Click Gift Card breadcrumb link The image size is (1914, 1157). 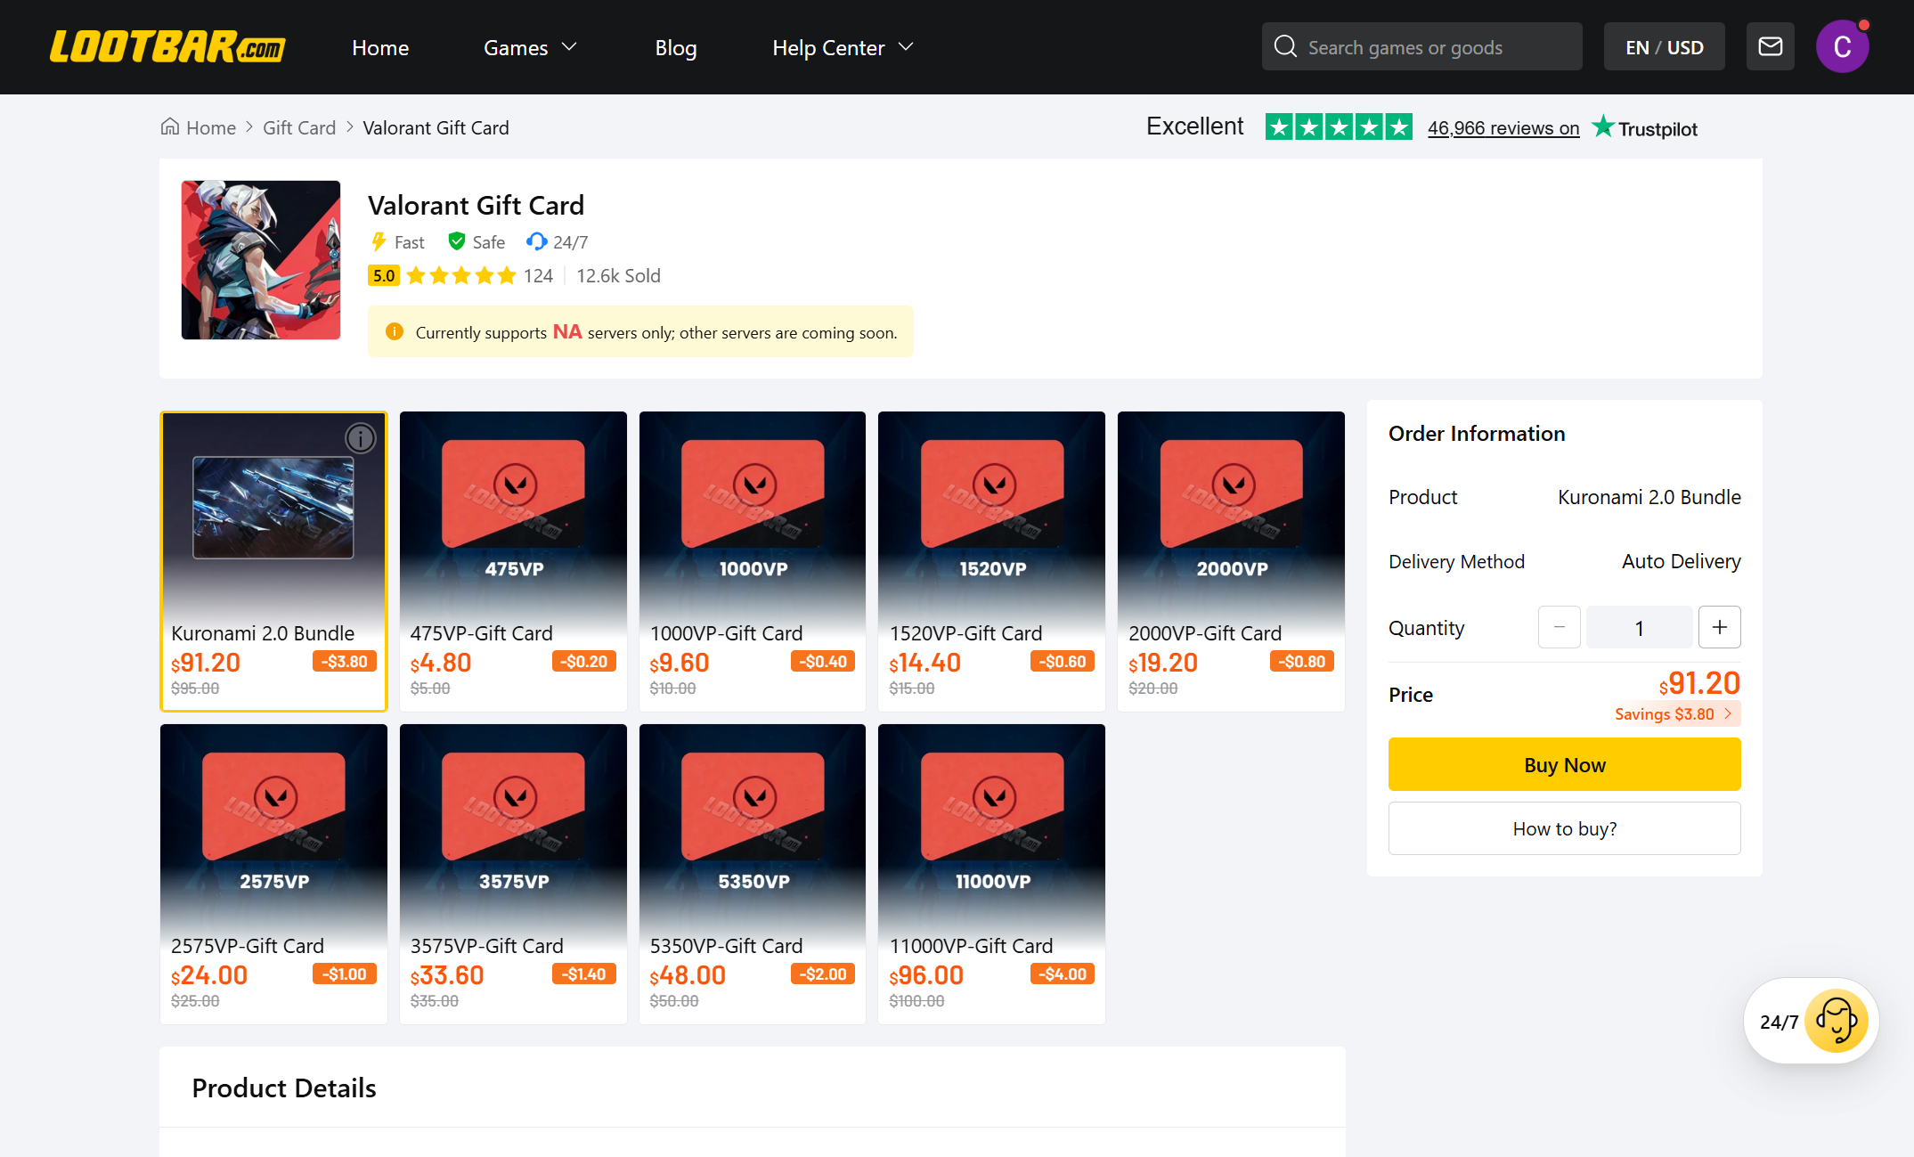pos(299,127)
